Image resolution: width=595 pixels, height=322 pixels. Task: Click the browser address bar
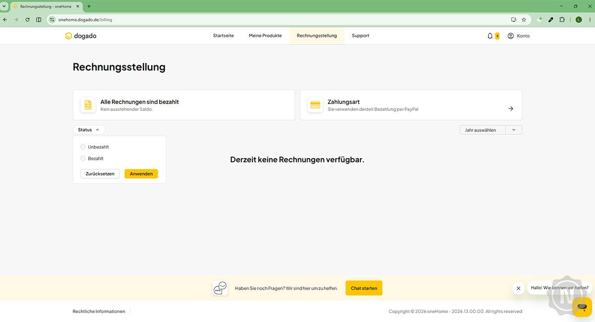(x=283, y=20)
